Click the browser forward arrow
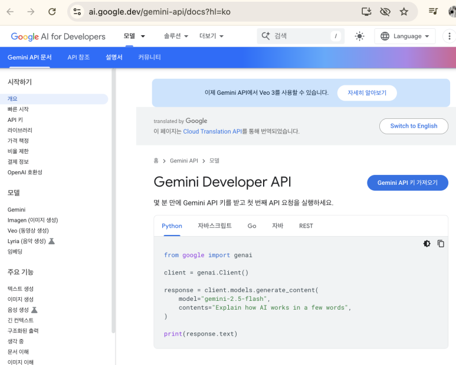 31,12
